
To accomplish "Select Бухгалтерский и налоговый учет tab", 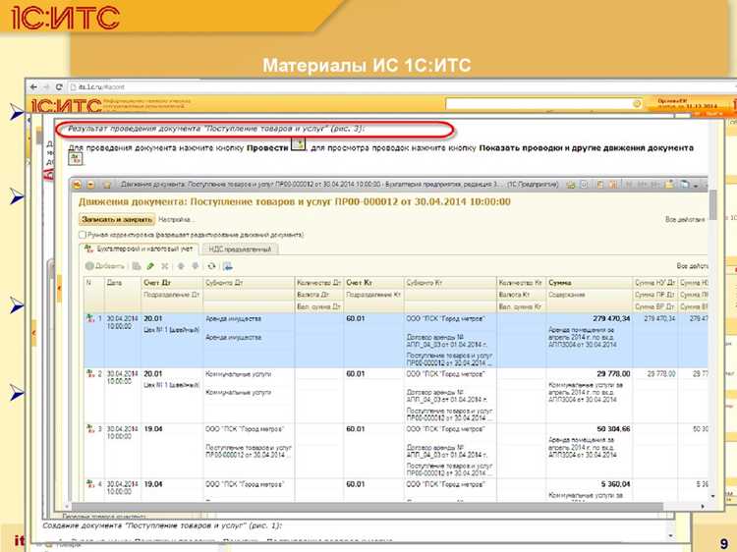I will point(140,248).
